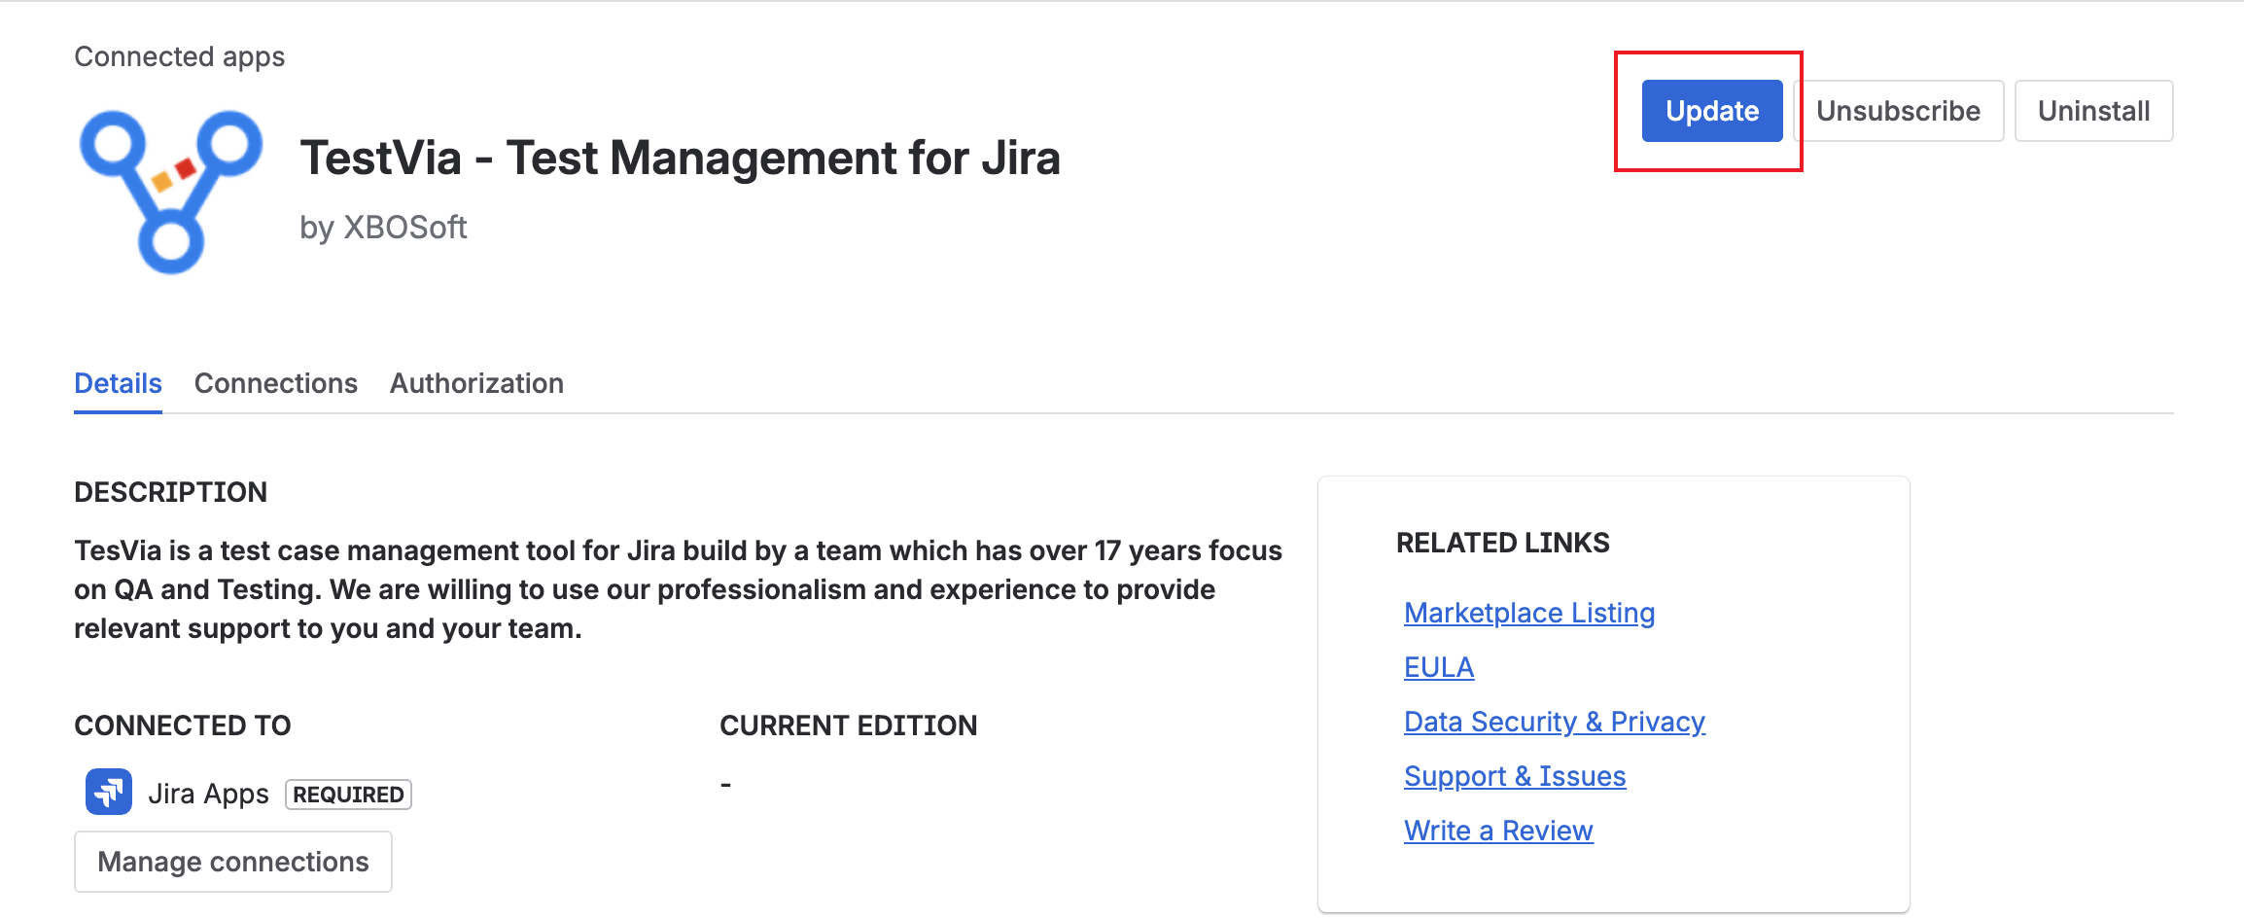The image size is (2244, 920).
Task: Open Data Security & Privacy link
Action: [x=1555, y=722]
